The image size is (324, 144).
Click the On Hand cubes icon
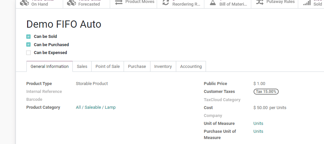pos(24,3)
